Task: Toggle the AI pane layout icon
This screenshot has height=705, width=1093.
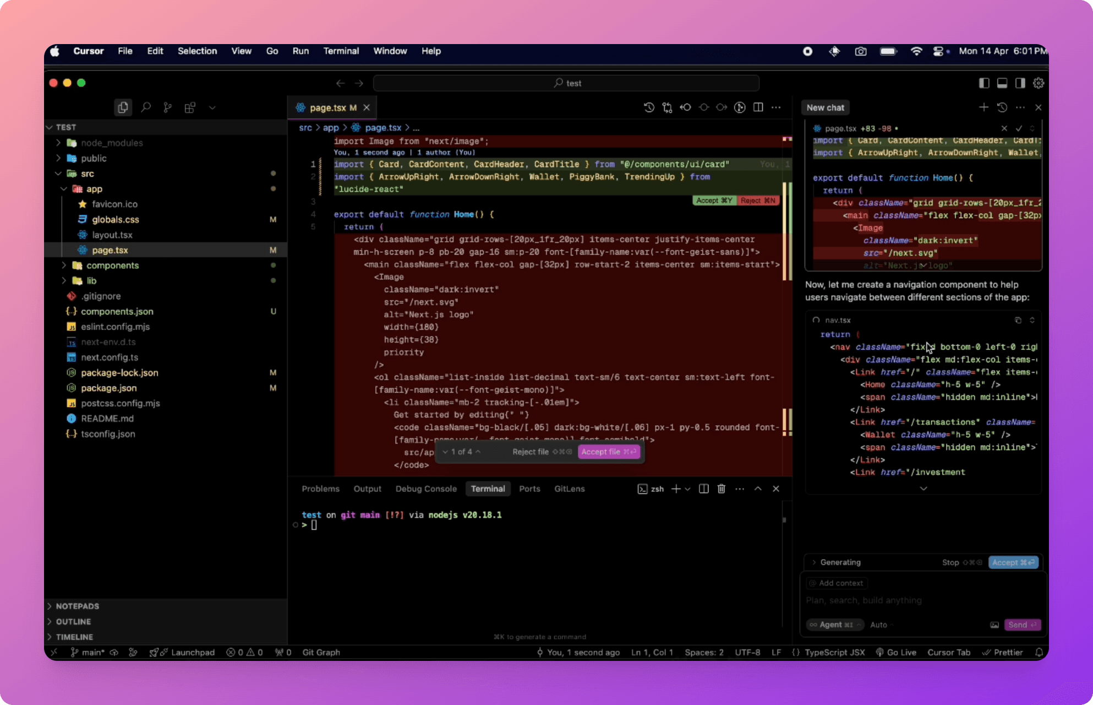Action: coord(1020,83)
